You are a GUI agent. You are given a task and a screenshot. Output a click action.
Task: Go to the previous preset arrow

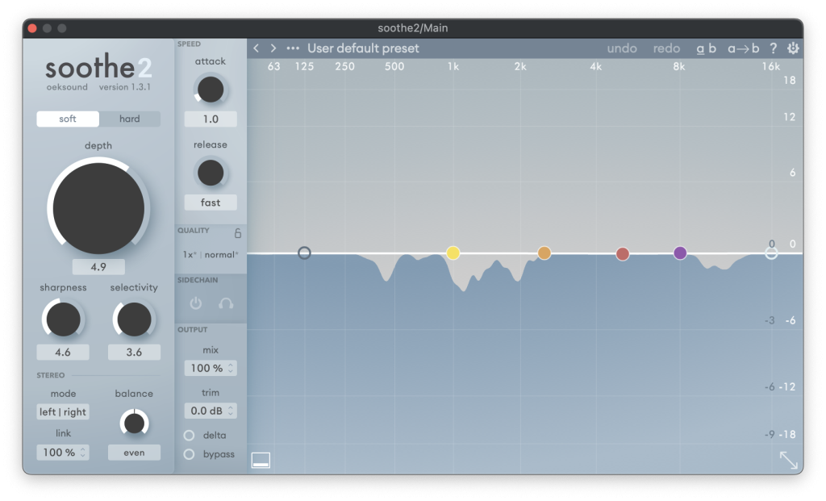pos(257,48)
